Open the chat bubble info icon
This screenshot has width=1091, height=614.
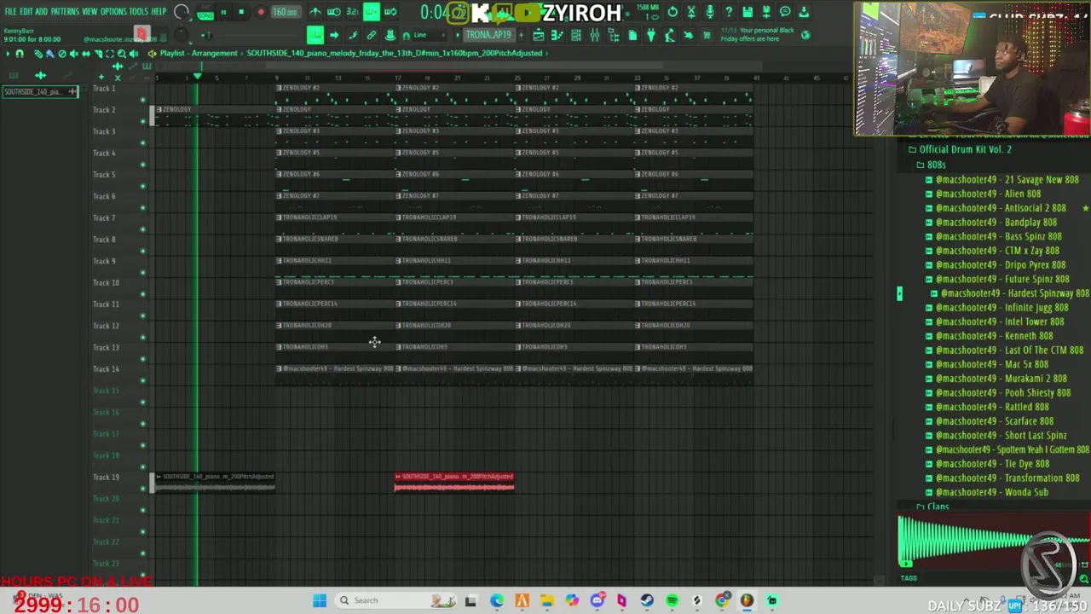[785, 12]
